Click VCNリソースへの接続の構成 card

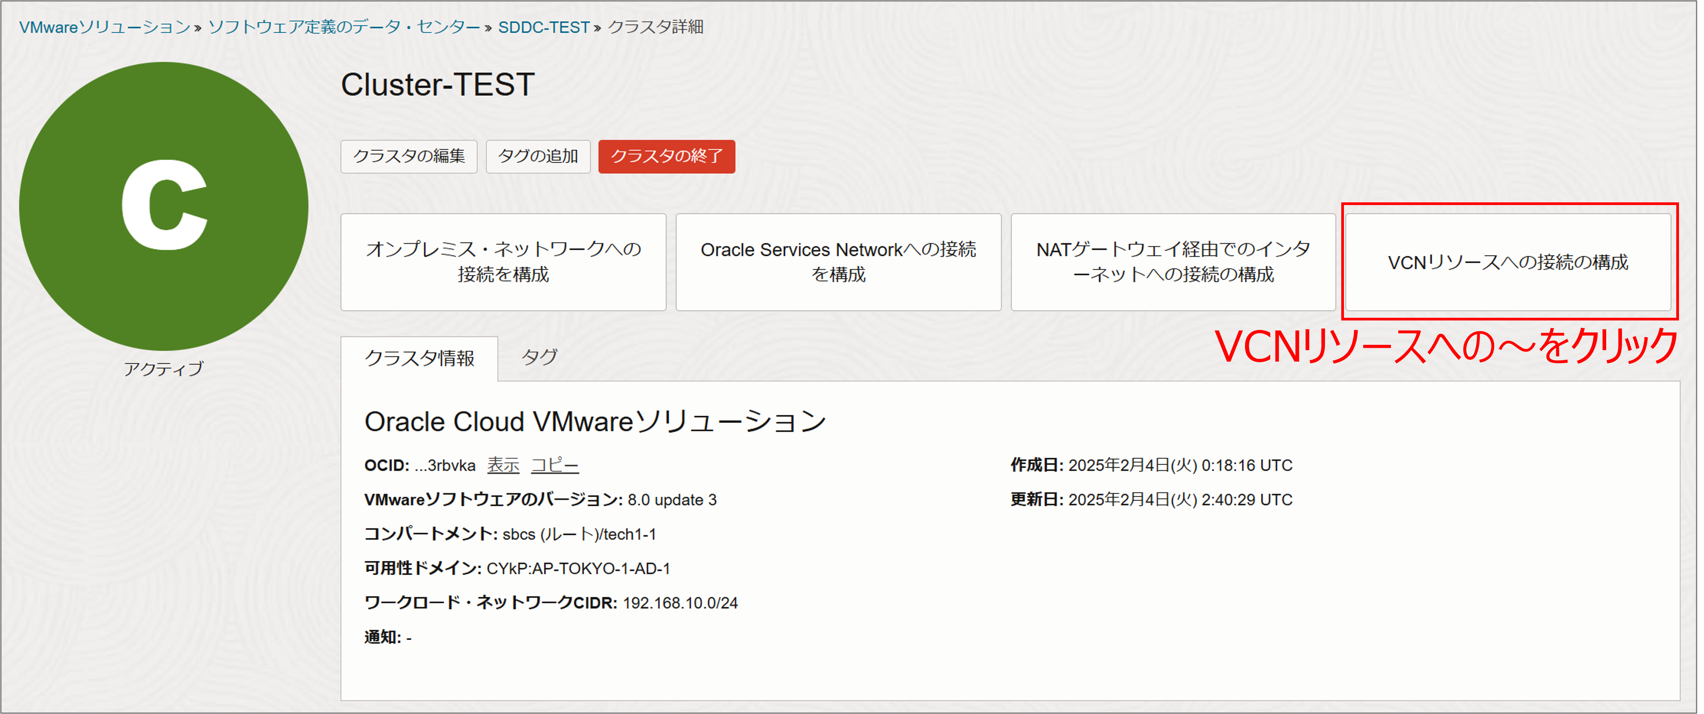click(x=1508, y=262)
